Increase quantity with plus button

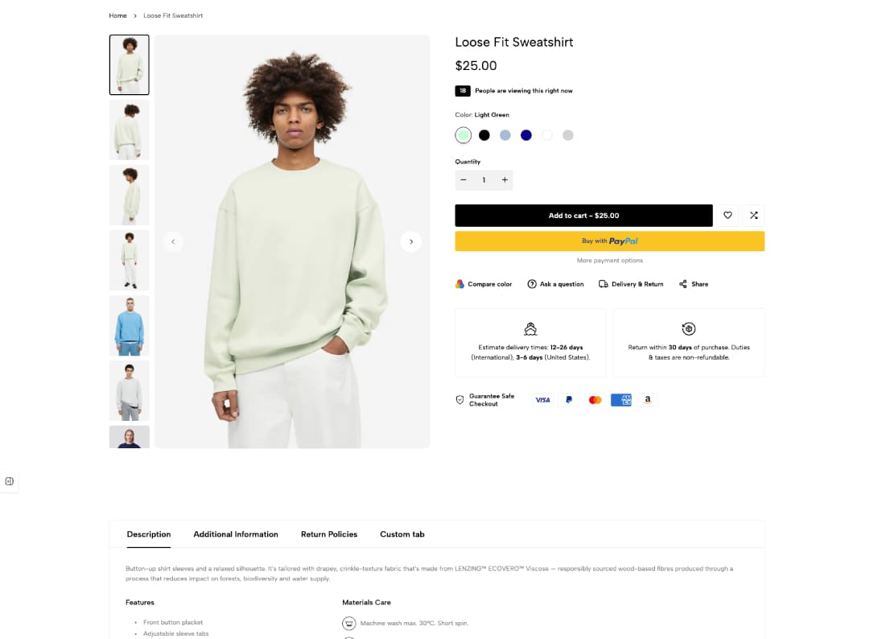tap(505, 180)
